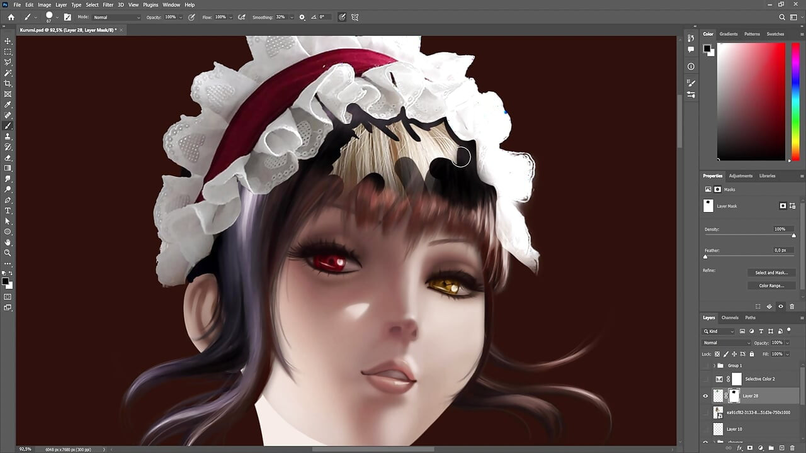The height and width of the screenshot is (453, 806).
Task: Select the Hand tool
Action: click(x=8, y=242)
